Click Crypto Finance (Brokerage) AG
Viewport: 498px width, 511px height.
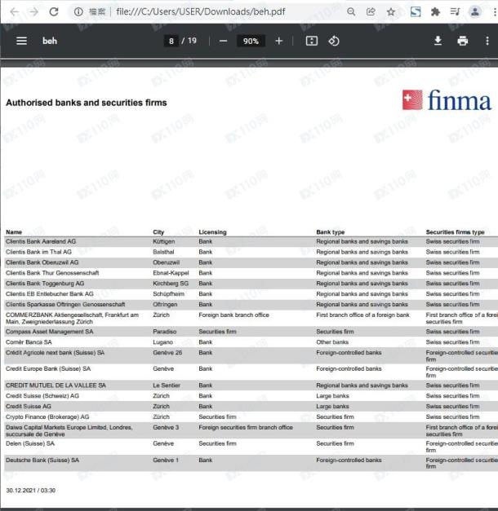(x=47, y=416)
